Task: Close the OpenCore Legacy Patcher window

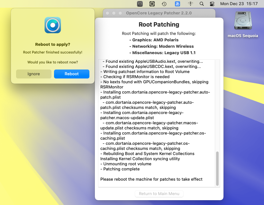Action: point(107,13)
